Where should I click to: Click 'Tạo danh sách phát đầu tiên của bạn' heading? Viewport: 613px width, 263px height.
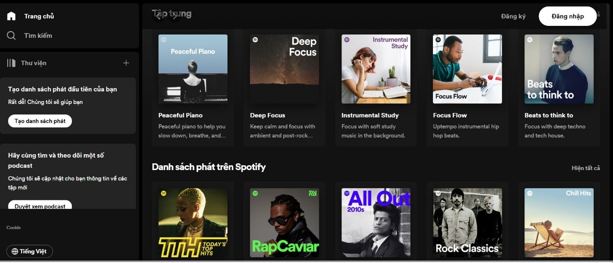(63, 89)
